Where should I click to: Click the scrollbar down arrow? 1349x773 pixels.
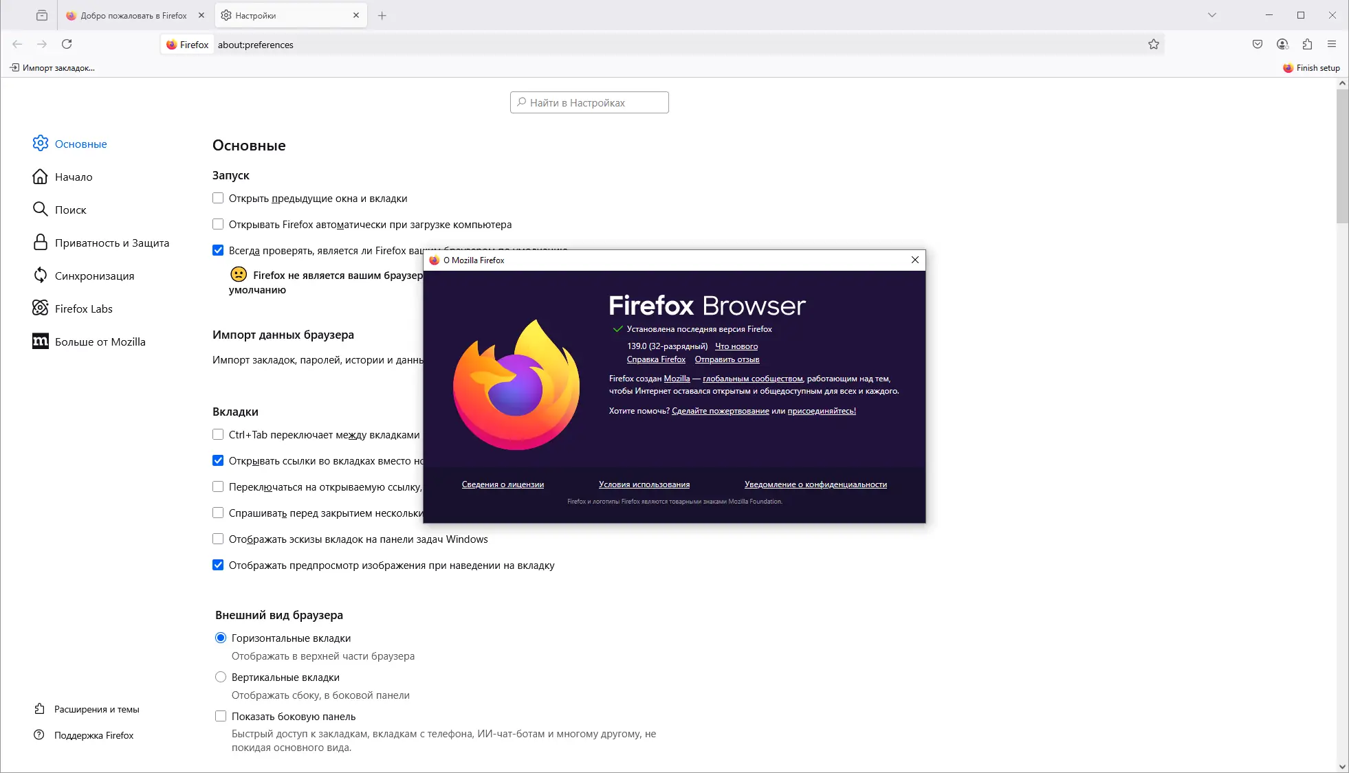point(1342,766)
